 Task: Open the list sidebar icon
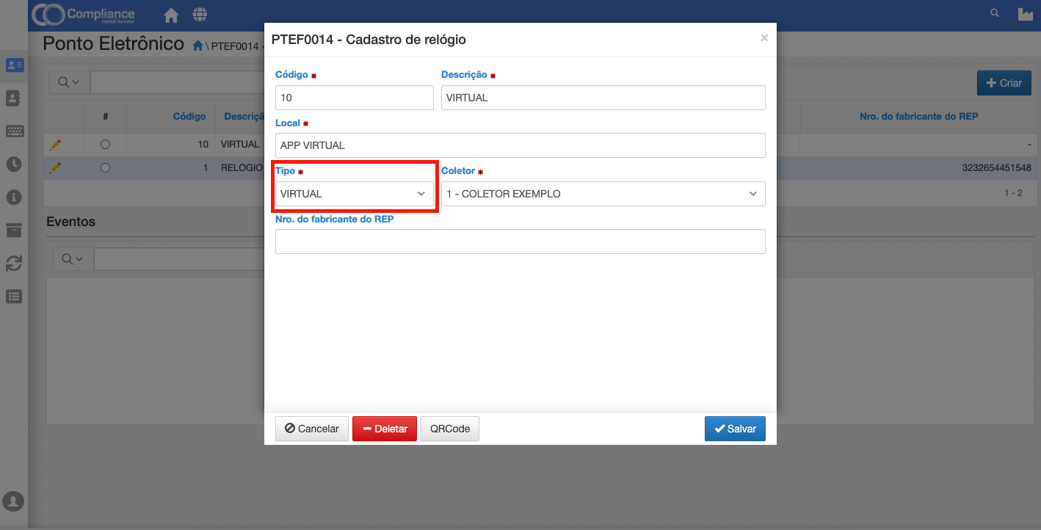pyautogui.click(x=13, y=297)
